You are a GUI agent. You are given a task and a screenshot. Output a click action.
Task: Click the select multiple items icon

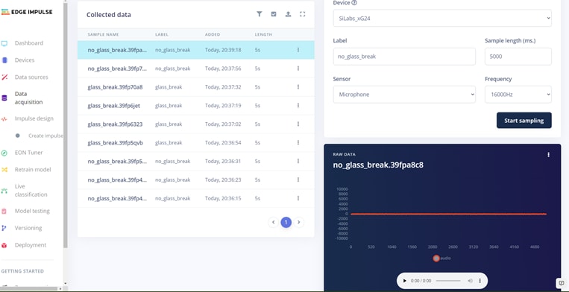pos(274,14)
